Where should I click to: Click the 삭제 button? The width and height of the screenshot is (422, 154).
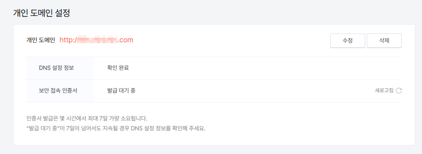pos(384,41)
